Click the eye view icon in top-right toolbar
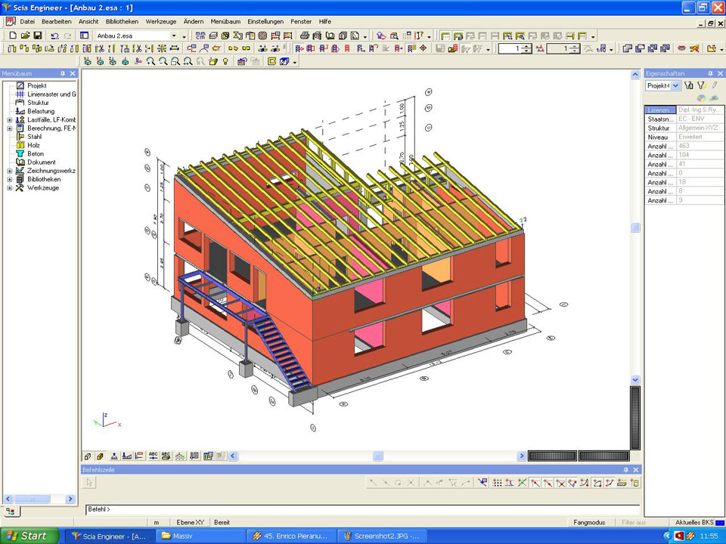726x544 pixels. (x=681, y=48)
